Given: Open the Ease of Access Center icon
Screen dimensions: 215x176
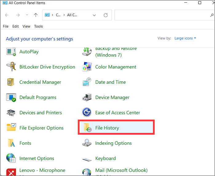Looking at the screenshot, I should coord(87,113).
